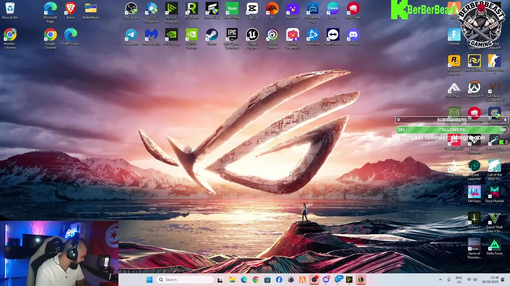
Task: Open Facebook taskbar icon
Action: click(x=279, y=280)
